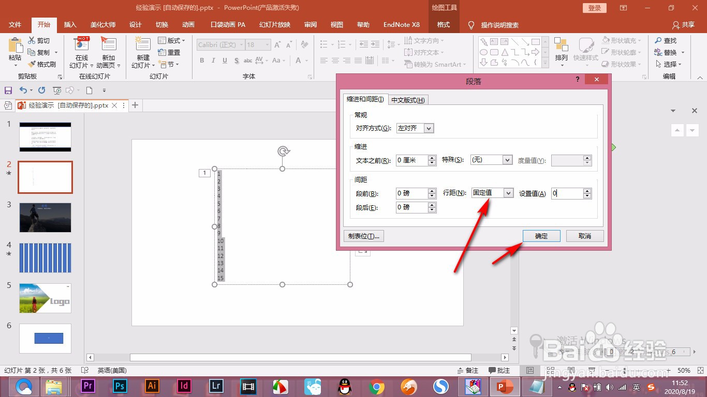Switch to the 中文版式 dialog tab
The height and width of the screenshot is (397, 707).
408,99
